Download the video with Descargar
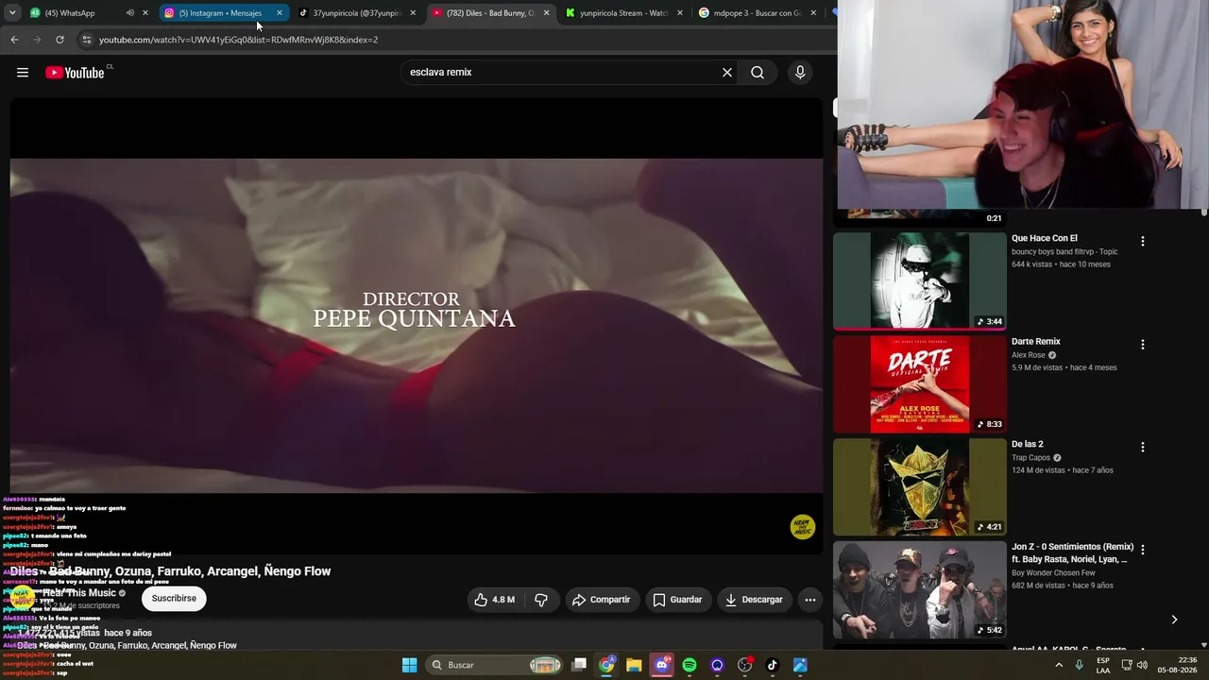Image resolution: width=1209 pixels, height=680 pixels. click(754, 600)
